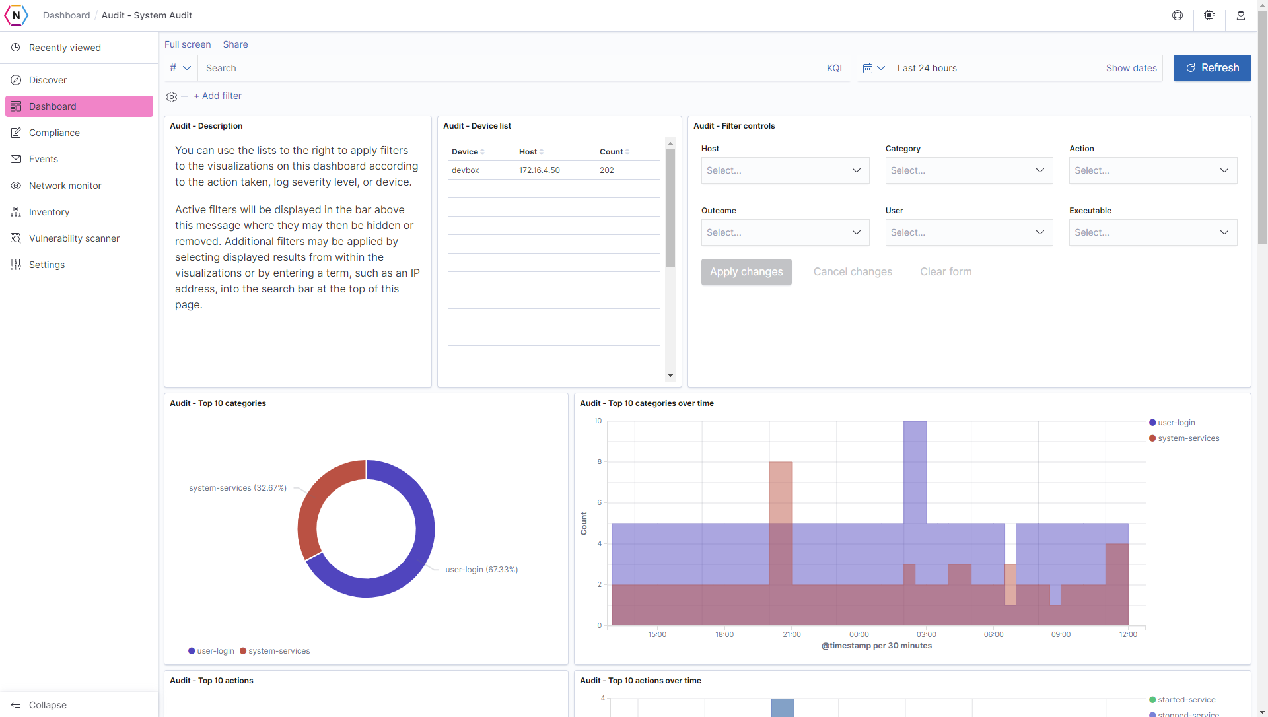Toggle user-login legend in categories over time
The image size is (1268, 717).
point(1172,423)
